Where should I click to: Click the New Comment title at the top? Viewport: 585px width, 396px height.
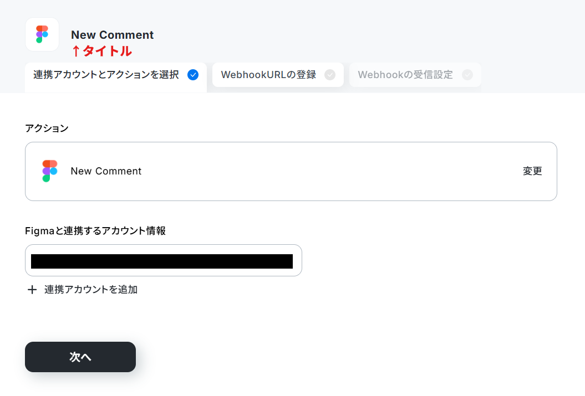click(113, 35)
